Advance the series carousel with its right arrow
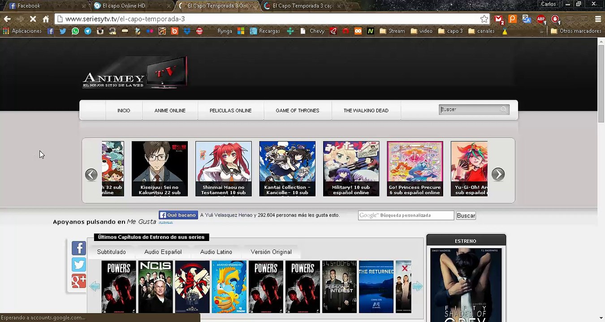This screenshot has height=322, width=605. 417,287
